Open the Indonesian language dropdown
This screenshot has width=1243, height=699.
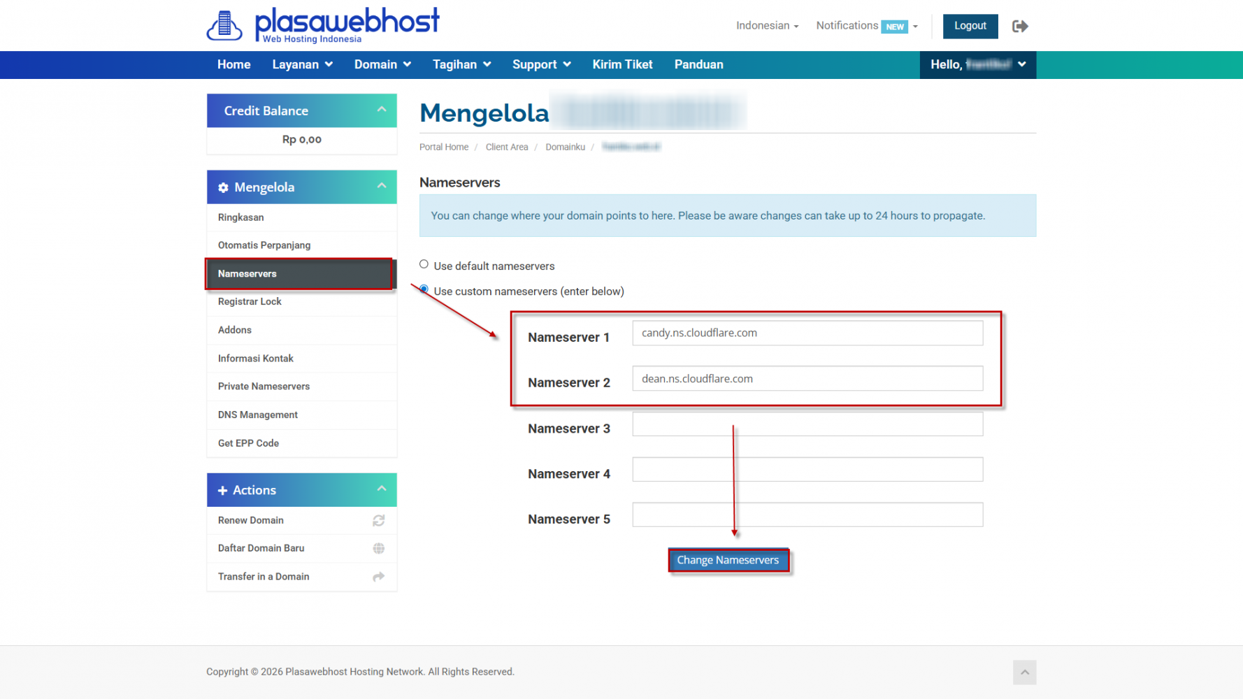point(766,26)
